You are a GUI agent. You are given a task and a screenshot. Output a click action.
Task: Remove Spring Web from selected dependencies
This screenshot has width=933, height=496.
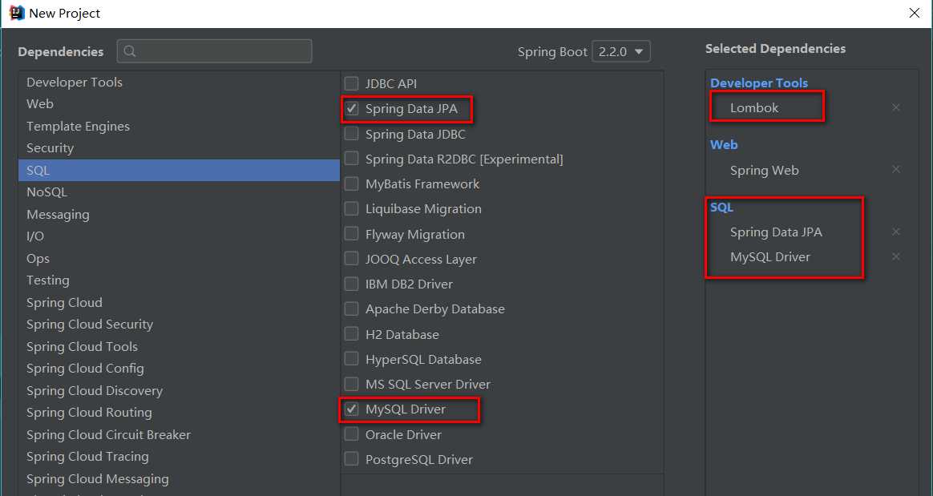896,170
